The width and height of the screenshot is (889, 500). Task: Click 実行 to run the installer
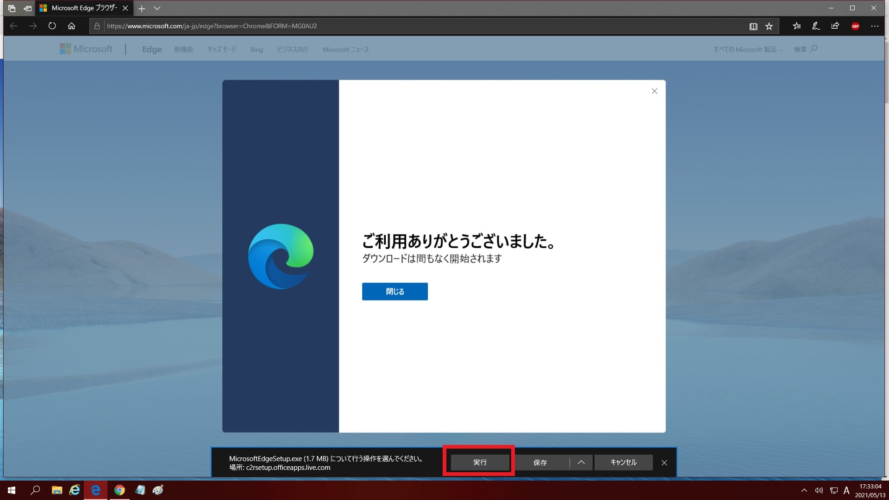pyautogui.click(x=480, y=462)
